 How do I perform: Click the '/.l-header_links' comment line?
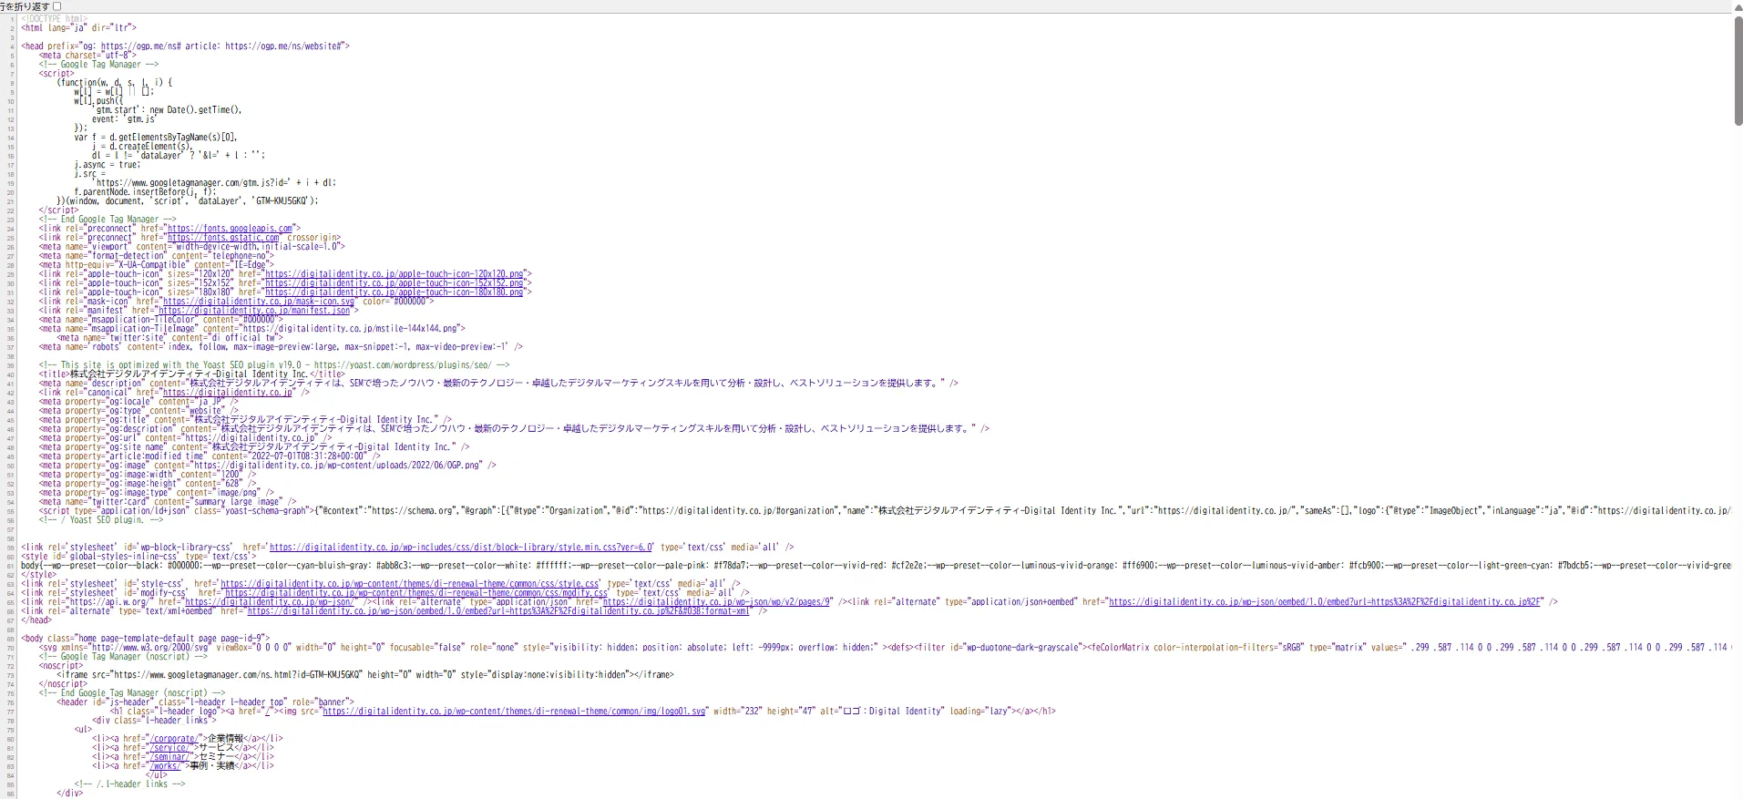point(130,784)
